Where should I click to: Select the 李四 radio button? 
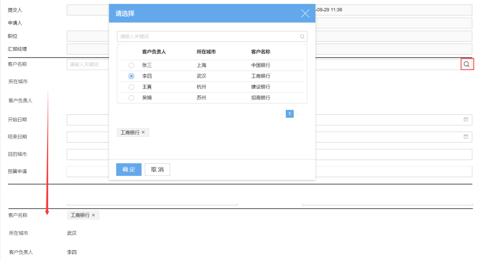point(131,76)
